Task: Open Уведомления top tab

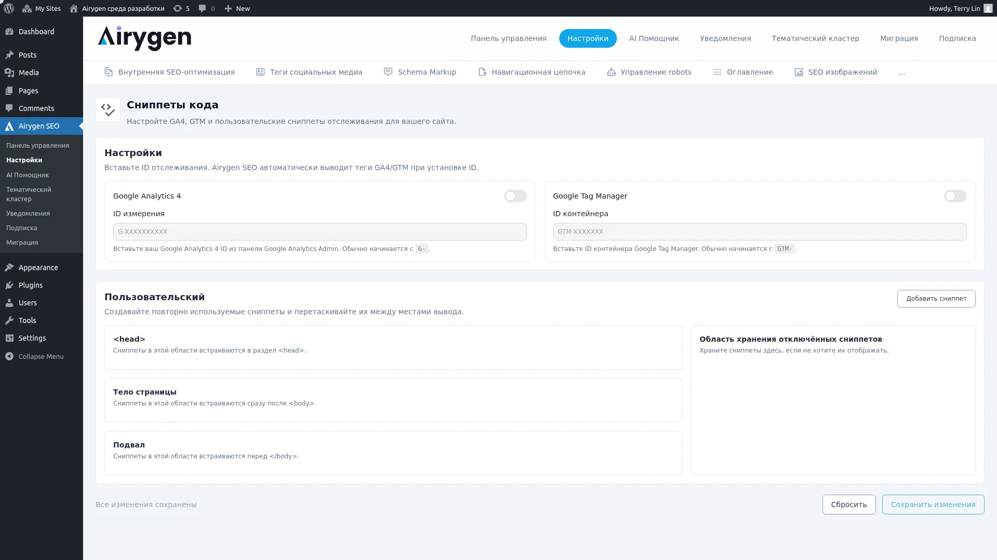Action: 725,38
